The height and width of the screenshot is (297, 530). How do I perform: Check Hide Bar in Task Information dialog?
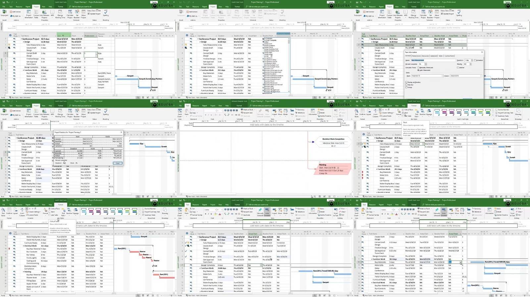click(x=406, y=85)
